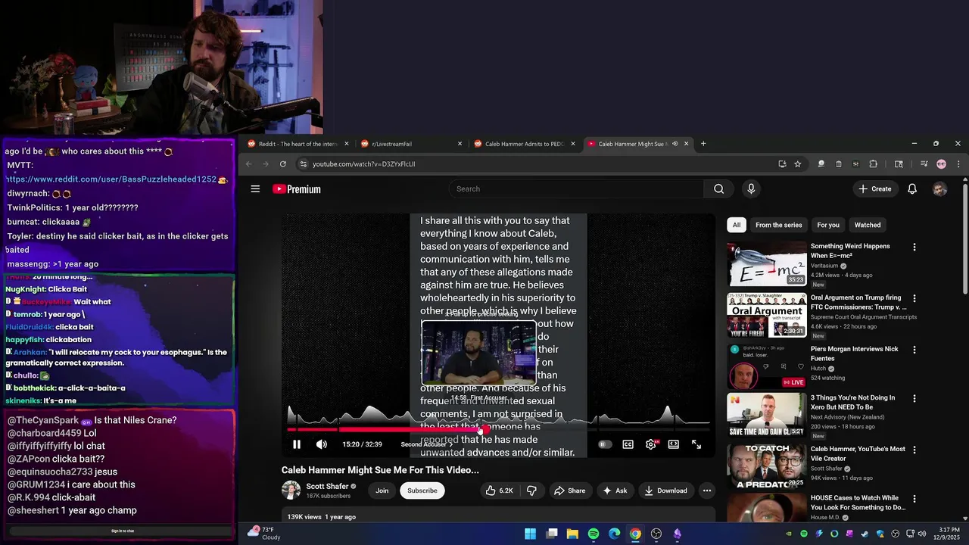Expand the 'Second Accuser' chapter chevron
Viewport: 969px width, 545px height.
tap(451, 444)
